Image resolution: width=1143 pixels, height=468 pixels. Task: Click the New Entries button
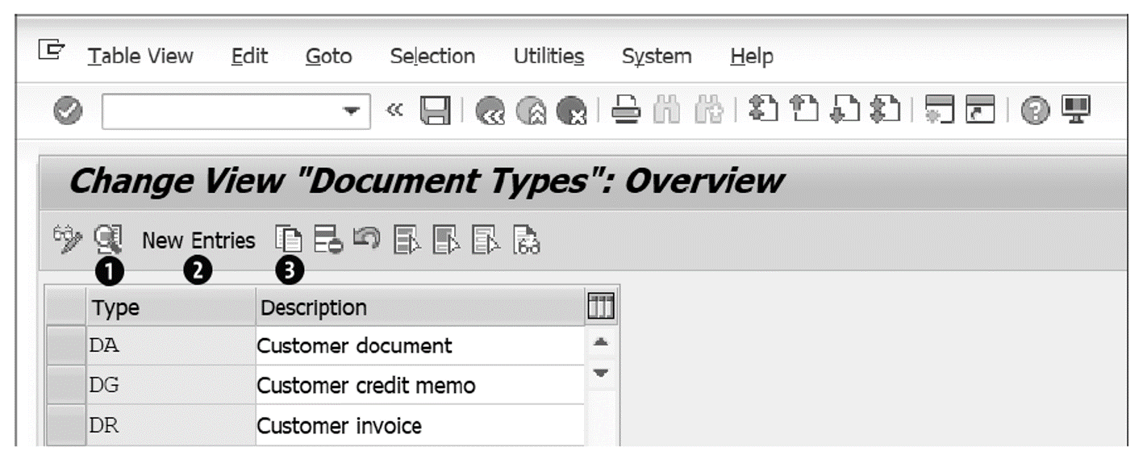coord(198,240)
